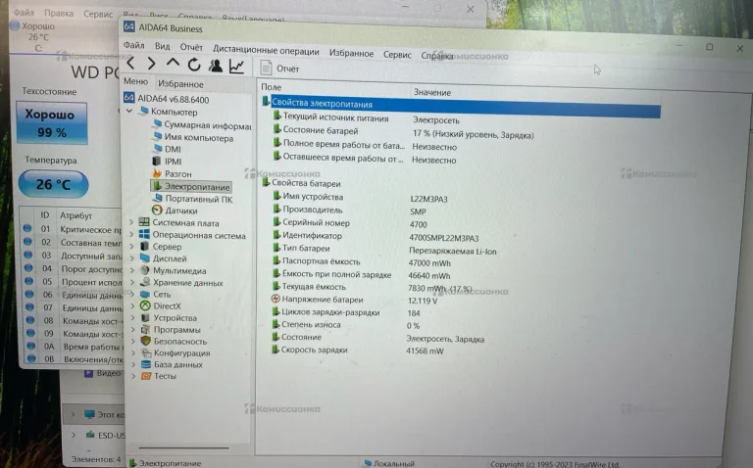
Task: Click the Тесты tree icon
Action: [146, 376]
